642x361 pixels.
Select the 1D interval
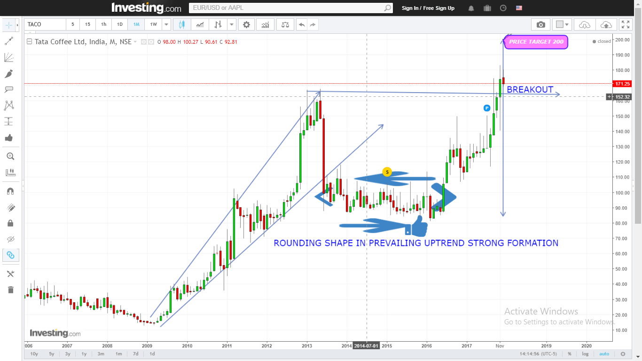(120, 24)
